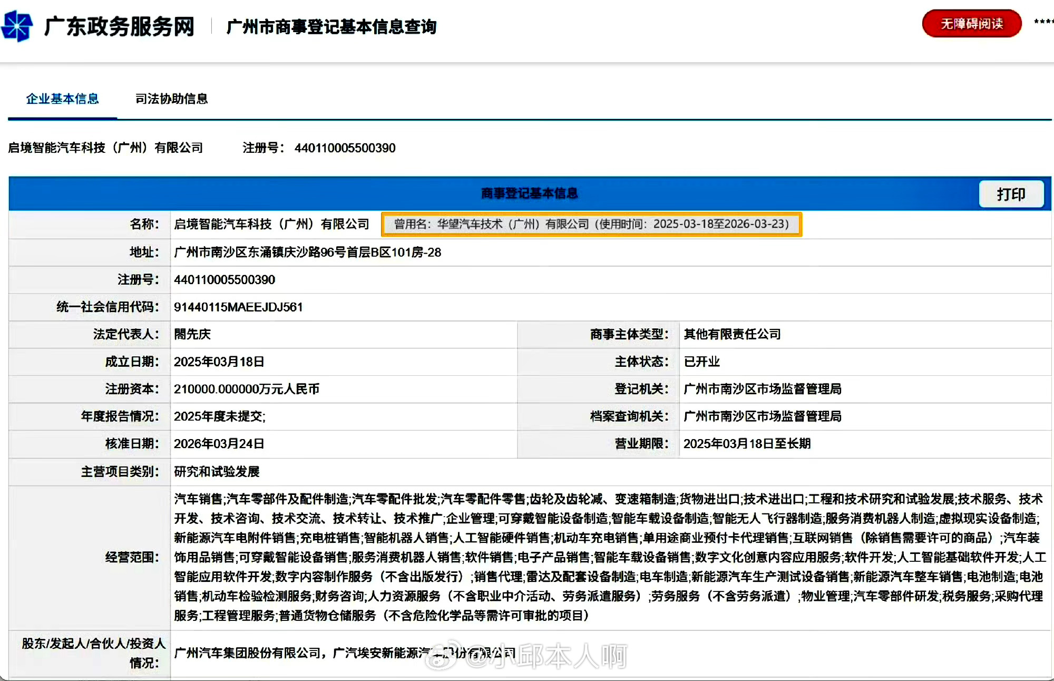The image size is (1054, 681).
Task: Click the 注册号 value in the table
Action: click(225, 279)
